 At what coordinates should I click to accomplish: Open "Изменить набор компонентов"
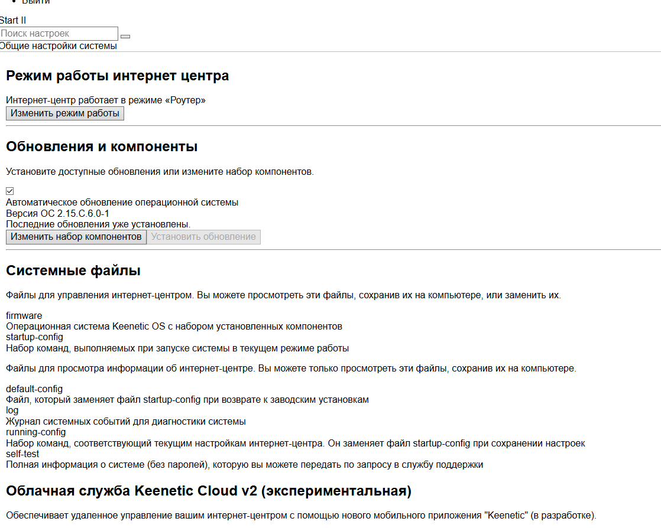click(x=76, y=237)
